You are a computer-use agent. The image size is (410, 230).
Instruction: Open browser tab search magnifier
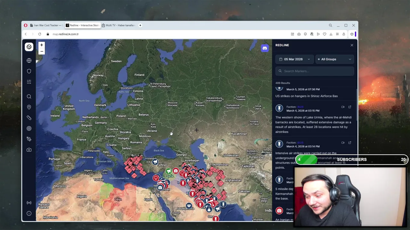point(330,25)
